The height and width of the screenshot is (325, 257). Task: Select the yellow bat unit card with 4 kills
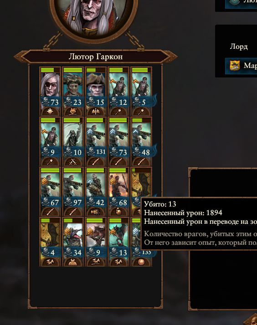click(x=50, y=242)
